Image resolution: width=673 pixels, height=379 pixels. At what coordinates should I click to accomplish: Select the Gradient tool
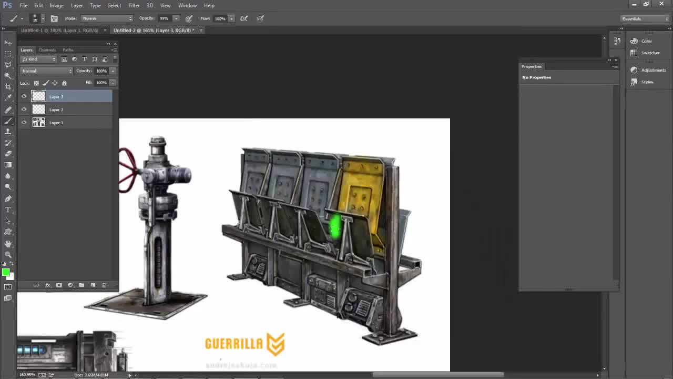8,165
